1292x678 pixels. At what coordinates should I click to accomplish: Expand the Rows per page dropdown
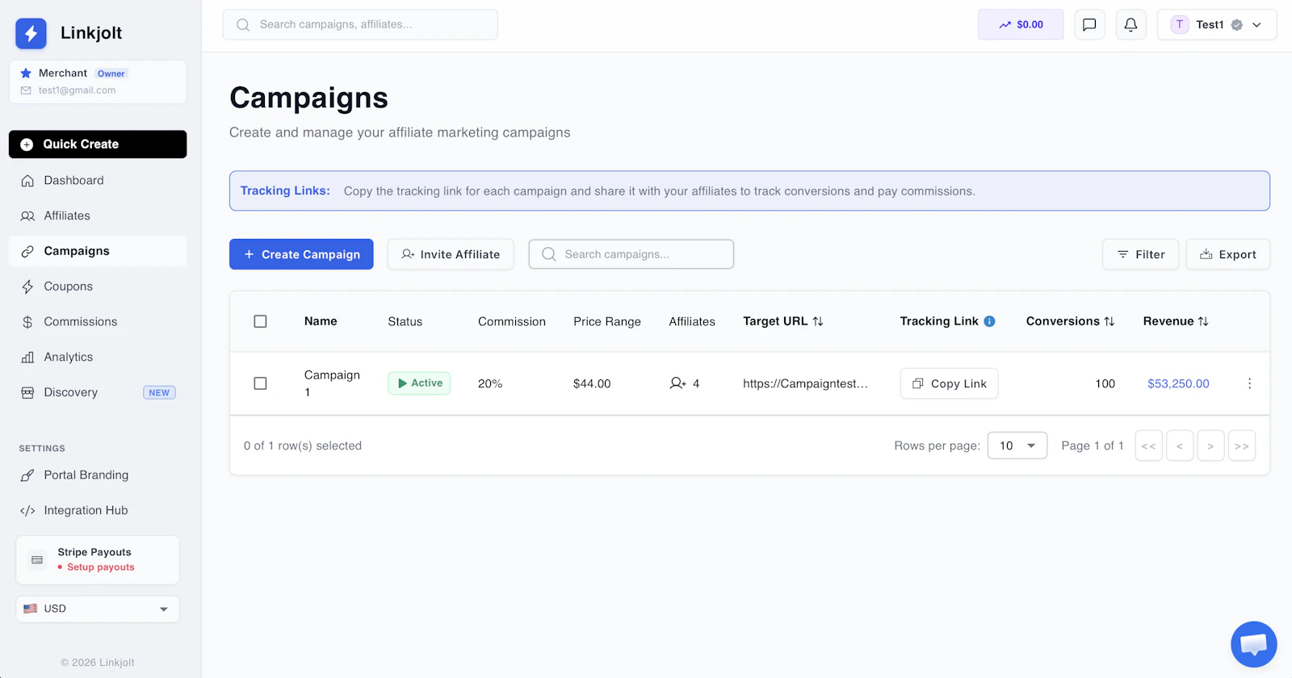coord(1017,446)
